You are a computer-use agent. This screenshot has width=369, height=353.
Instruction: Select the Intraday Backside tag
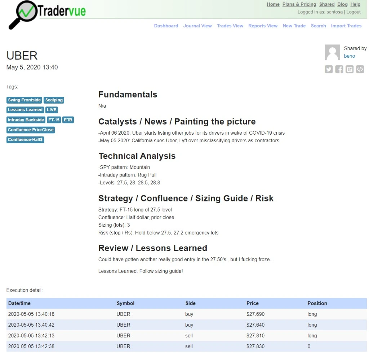coord(26,120)
